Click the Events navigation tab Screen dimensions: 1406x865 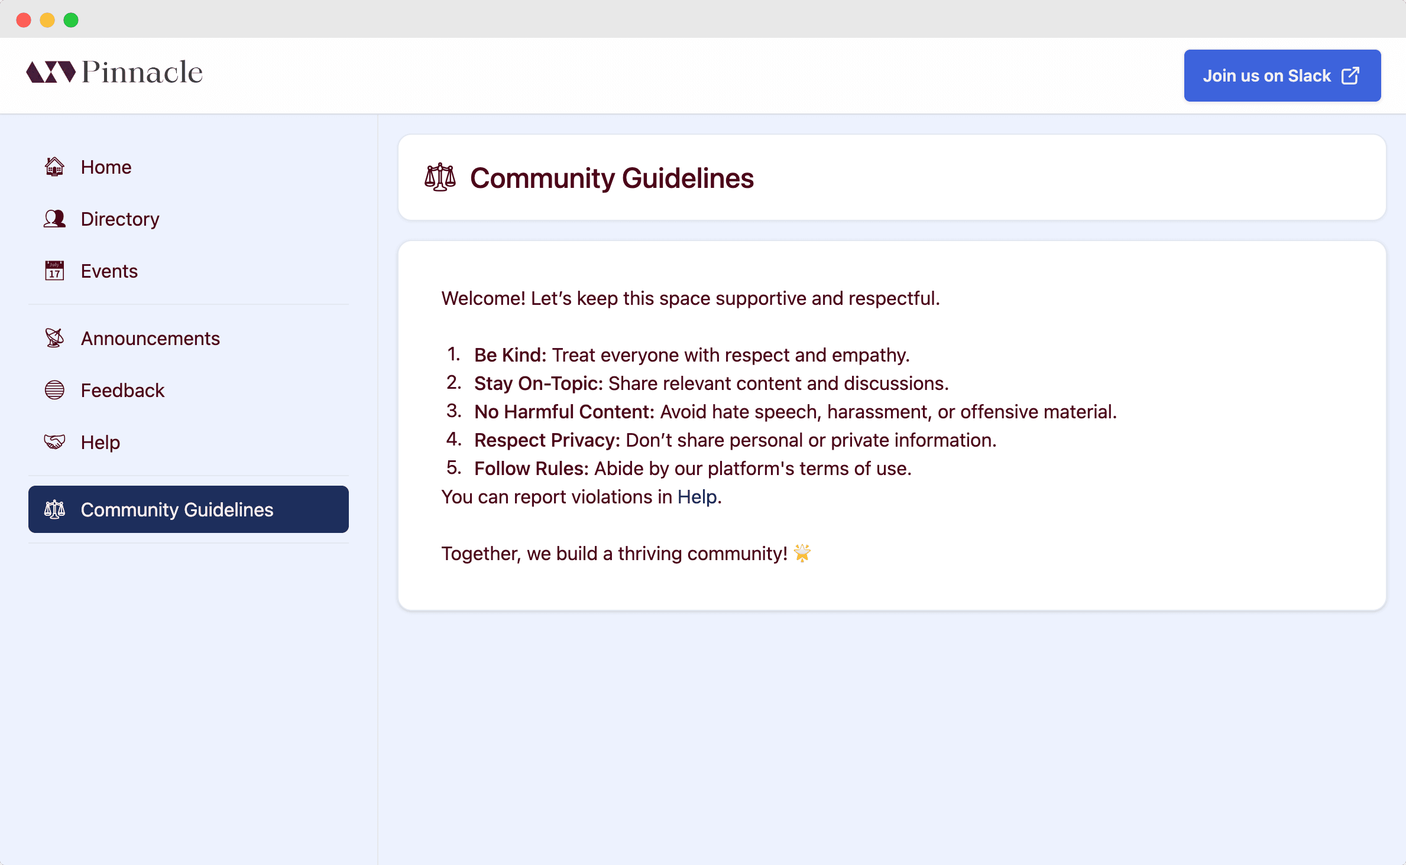pyautogui.click(x=108, y=270)
